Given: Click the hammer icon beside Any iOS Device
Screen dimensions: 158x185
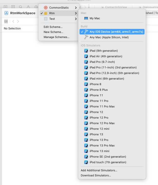Looking at the screenshot, I should click(86, 32).
